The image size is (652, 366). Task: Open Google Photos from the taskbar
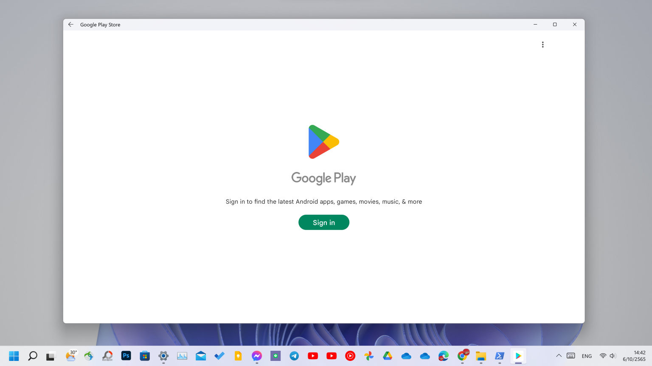pyautogui.click(x=369, y=356)
